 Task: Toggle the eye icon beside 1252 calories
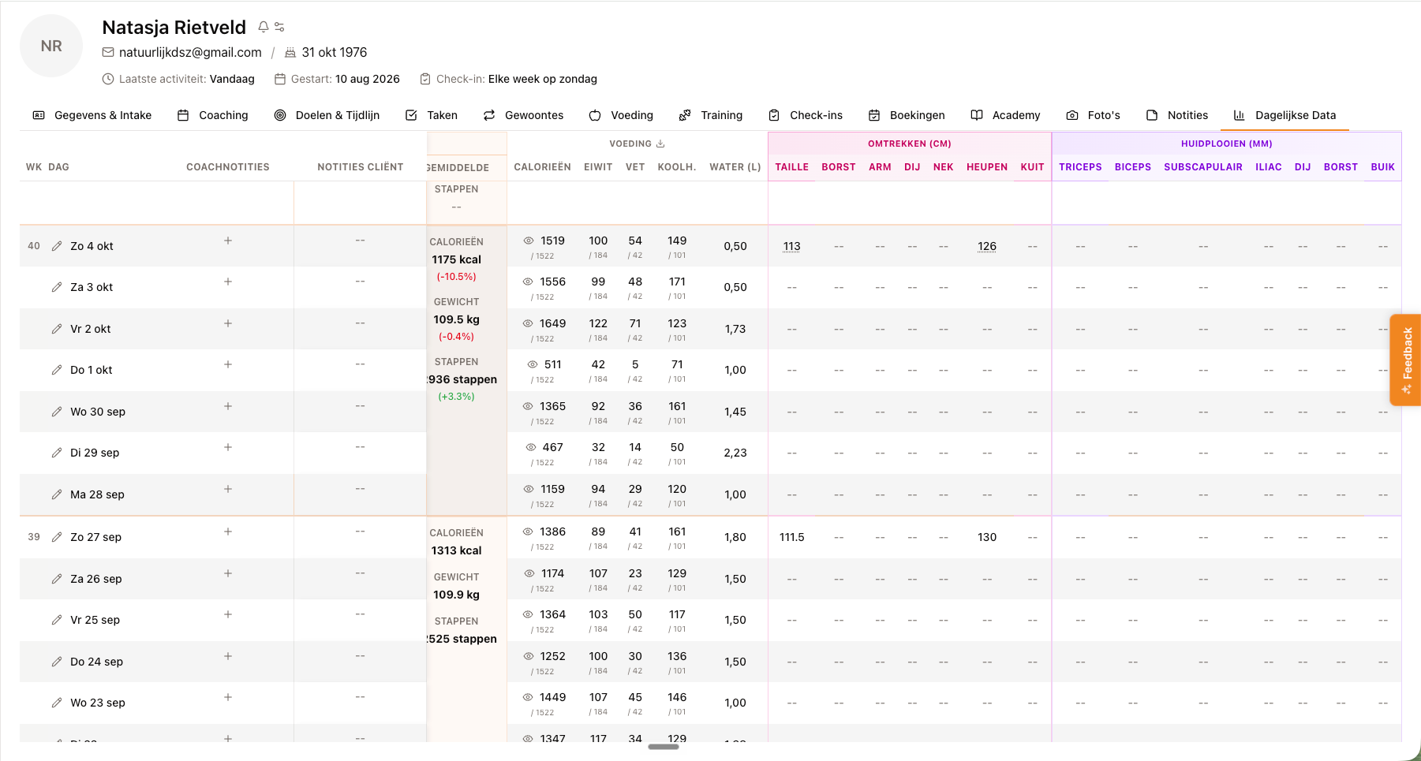pos(529,656)
